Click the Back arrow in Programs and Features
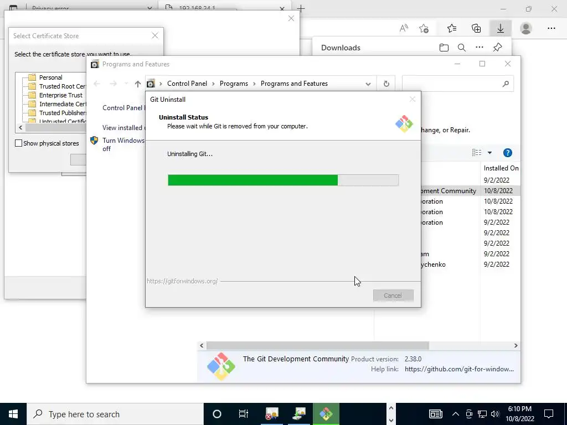Screen dimensions: 567x425 [96, 84]
